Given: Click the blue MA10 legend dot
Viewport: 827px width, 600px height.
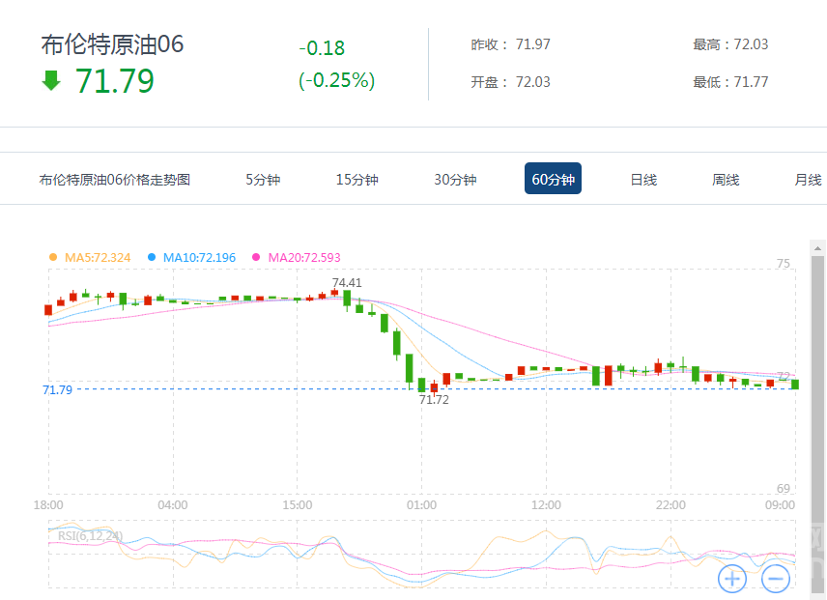Looking at the screenshot, I should (x=152, y=257).
